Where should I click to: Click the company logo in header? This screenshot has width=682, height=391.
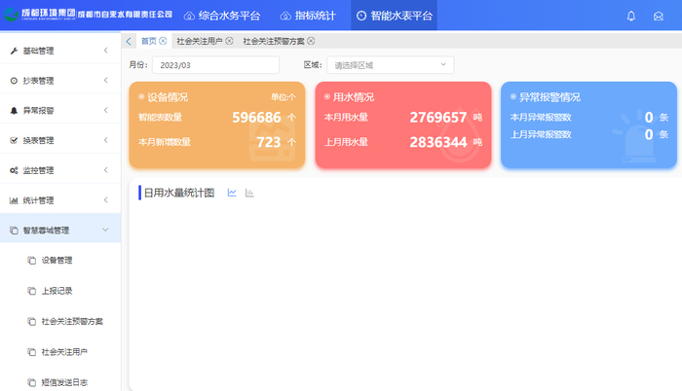pos(89,15)
